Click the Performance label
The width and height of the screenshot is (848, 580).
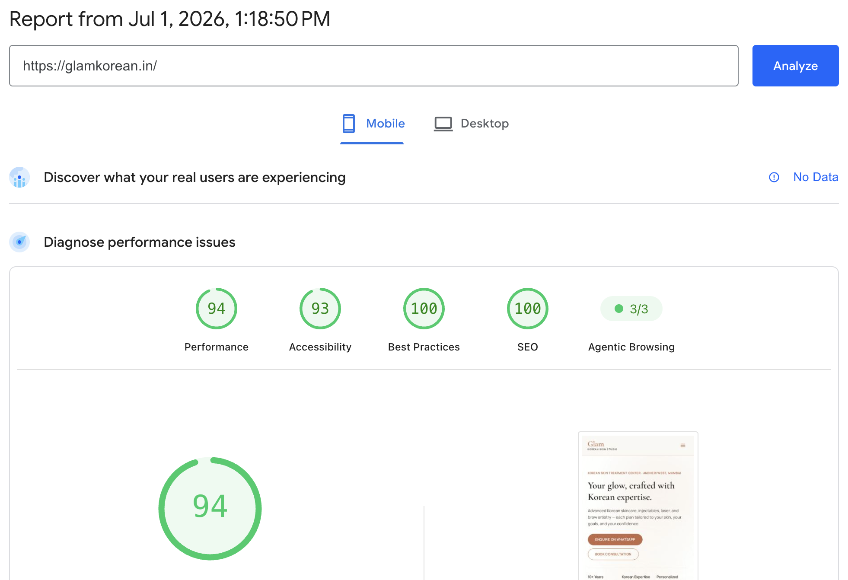217,347
